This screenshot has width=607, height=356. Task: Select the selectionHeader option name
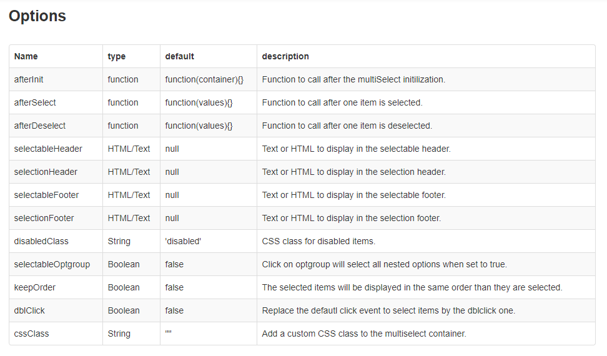click(46, 172)
